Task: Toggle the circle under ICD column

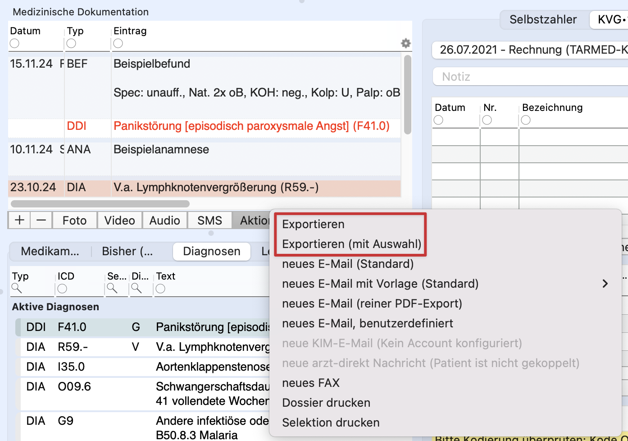Action: tap(62, 289)
